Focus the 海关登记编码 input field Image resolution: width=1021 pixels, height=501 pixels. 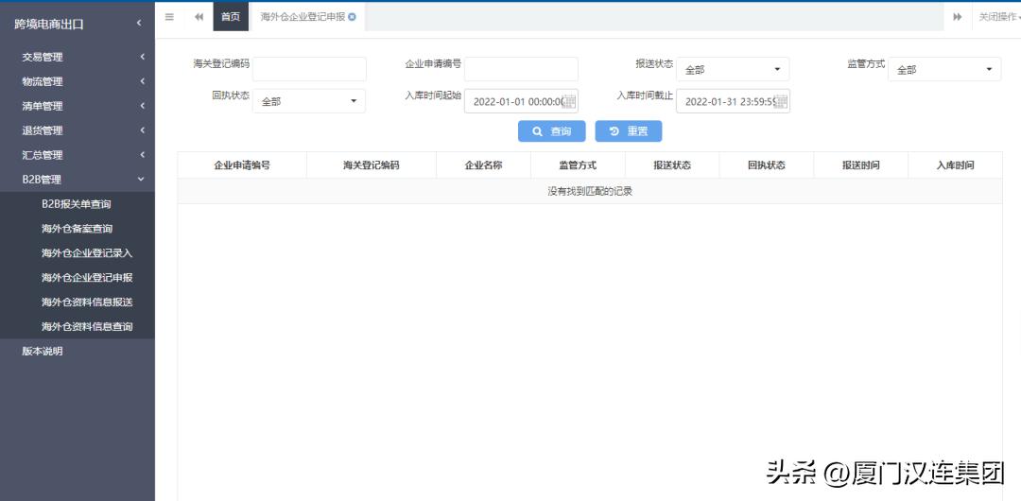click(309, 69)
